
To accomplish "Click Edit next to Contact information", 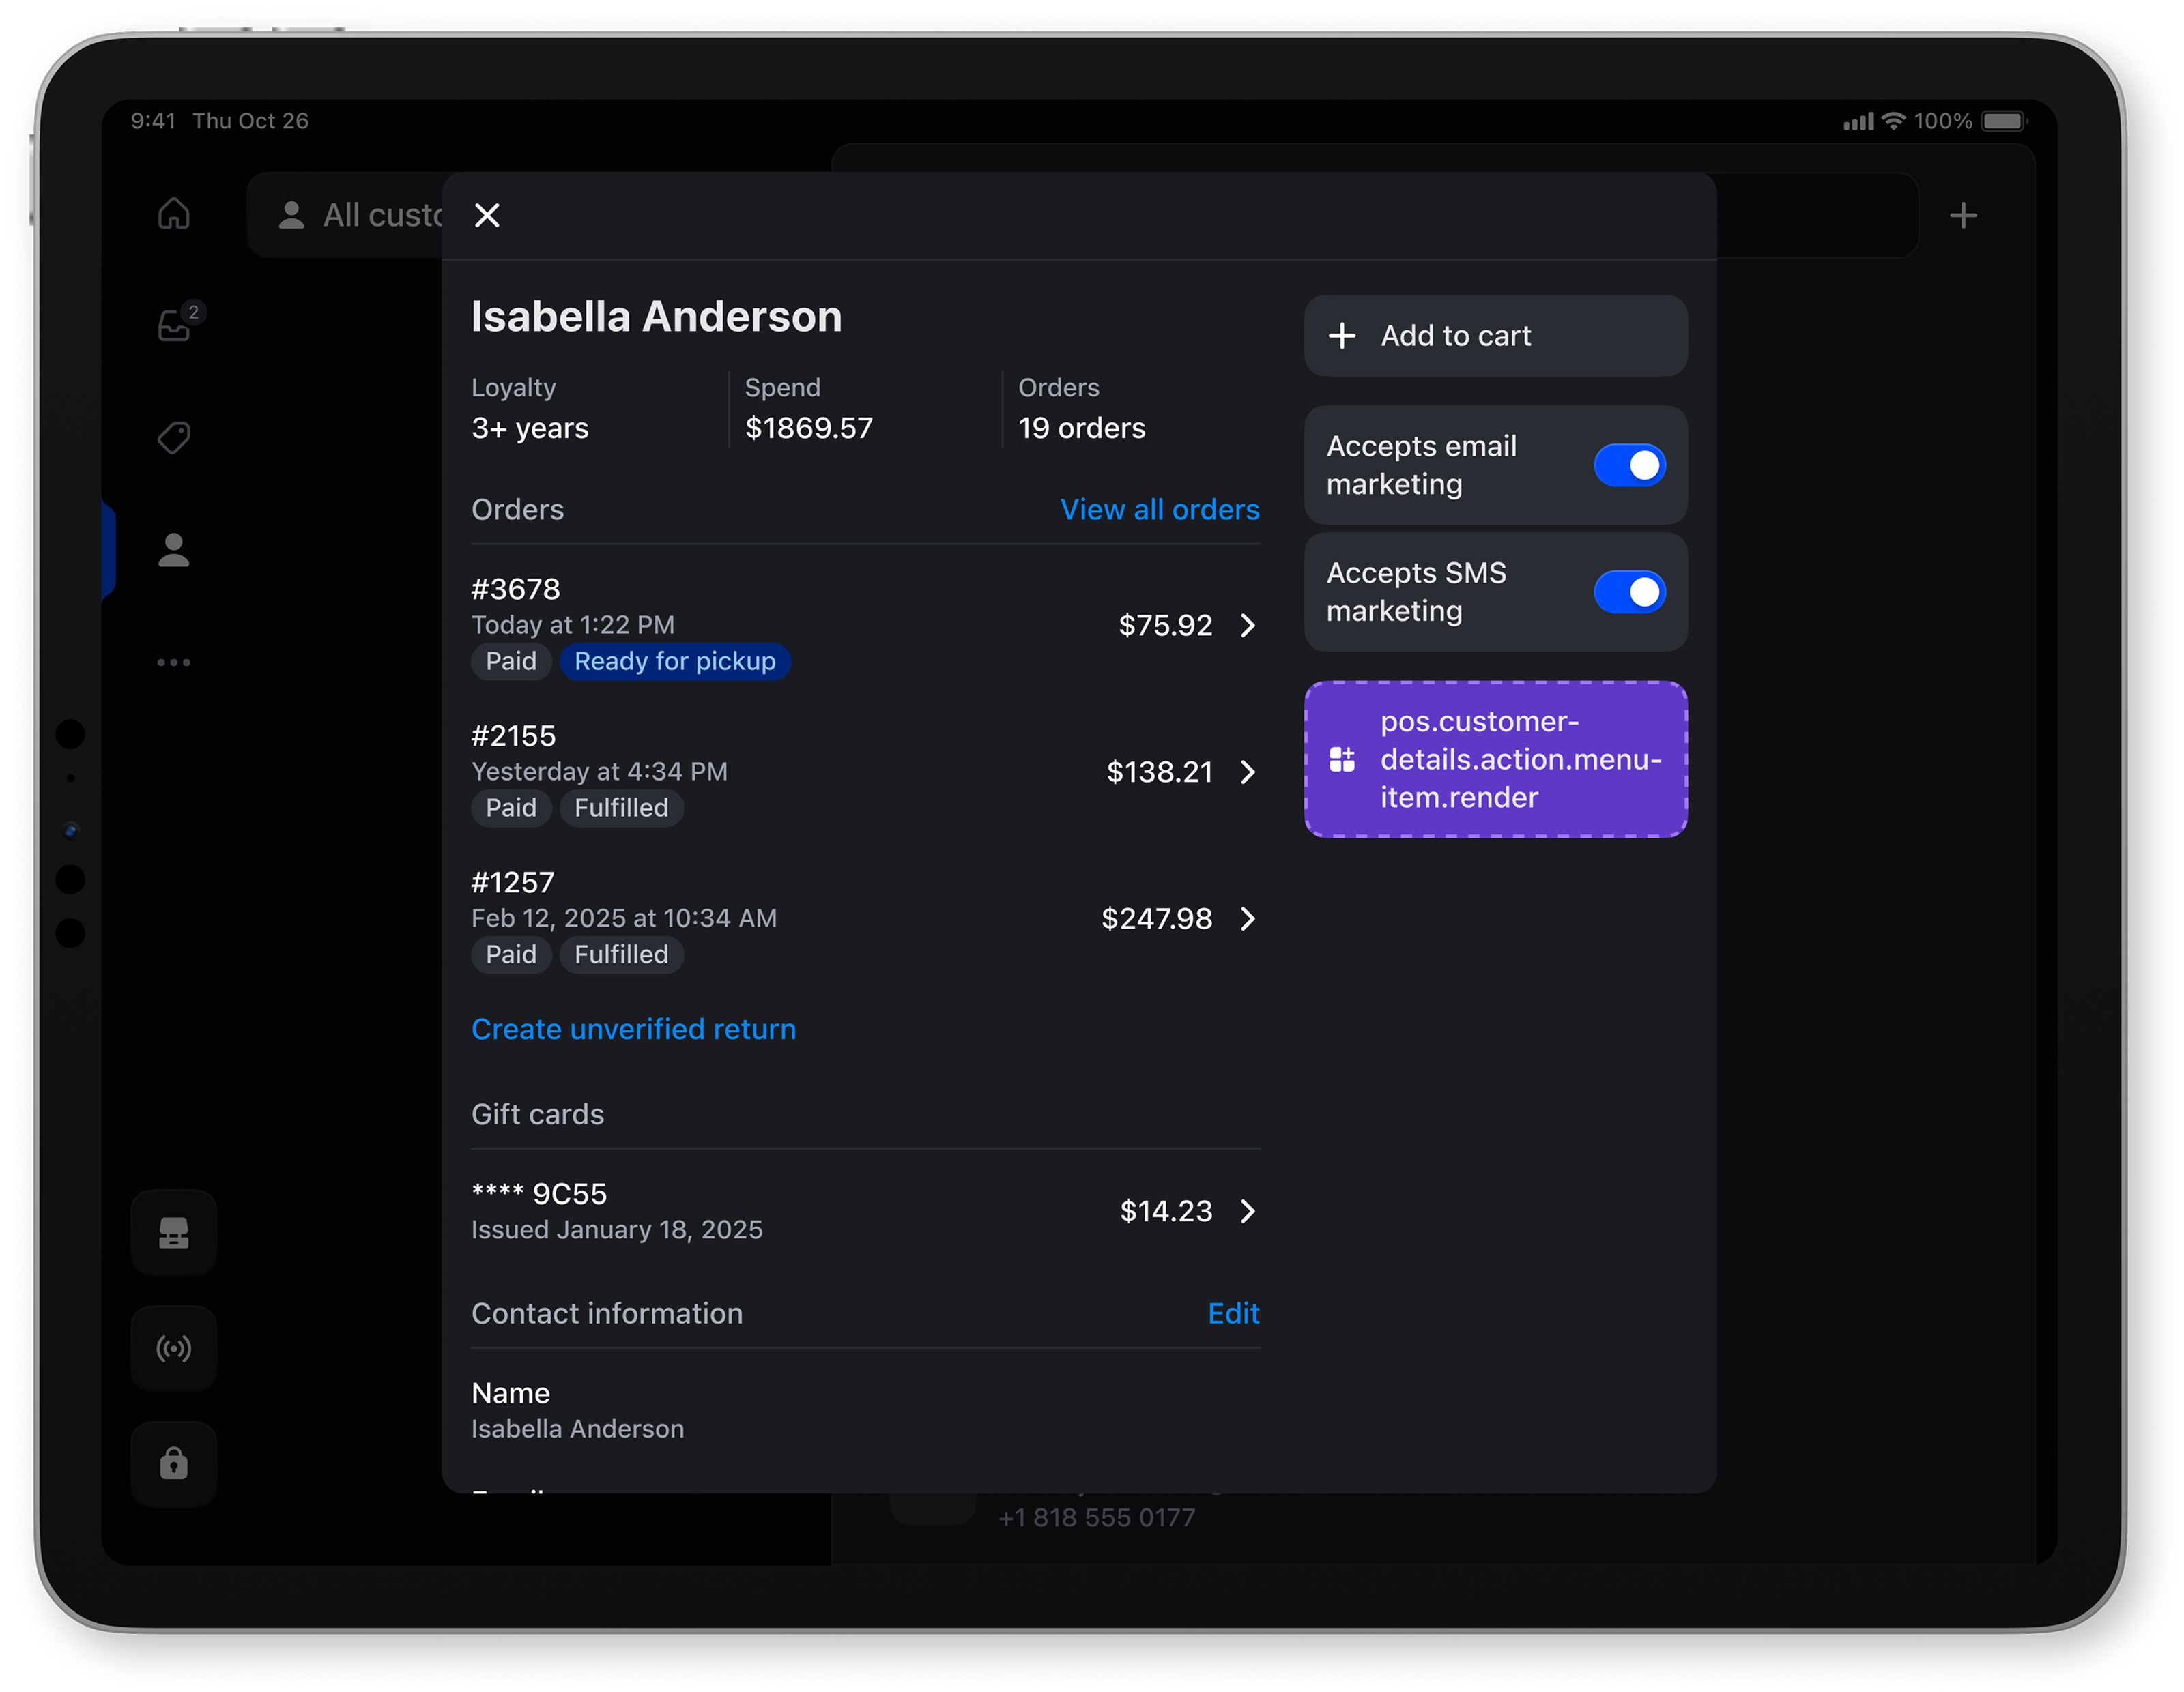I will 1233,1313.
